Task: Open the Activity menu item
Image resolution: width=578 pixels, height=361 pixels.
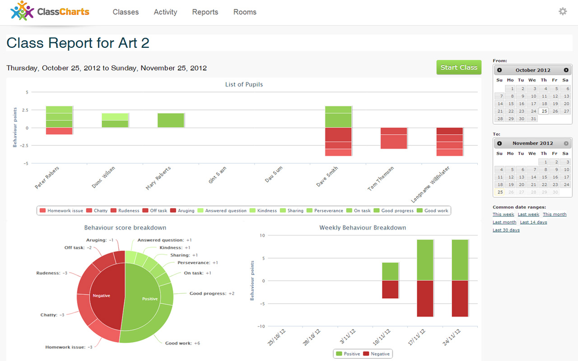Action: (165, 12)
